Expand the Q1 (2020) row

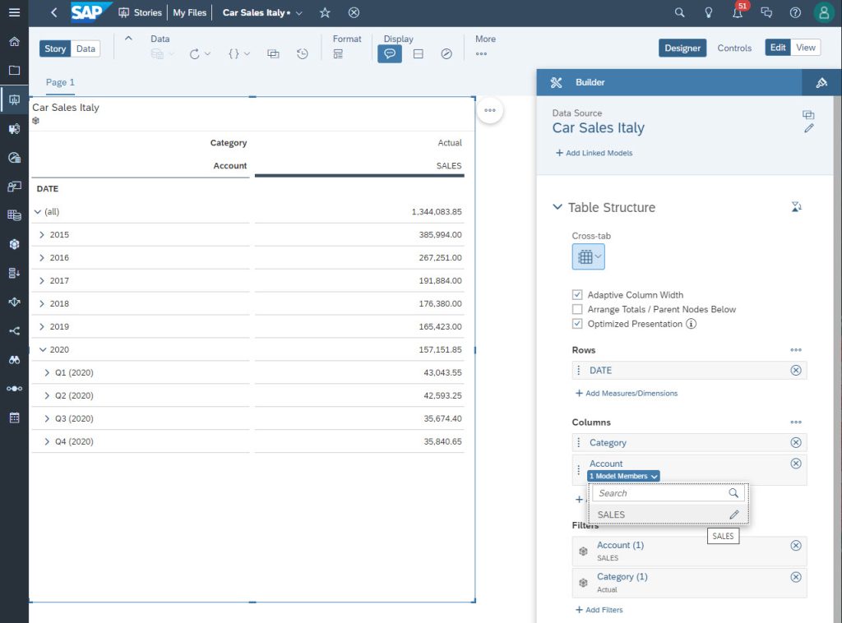tap(47, 372)
